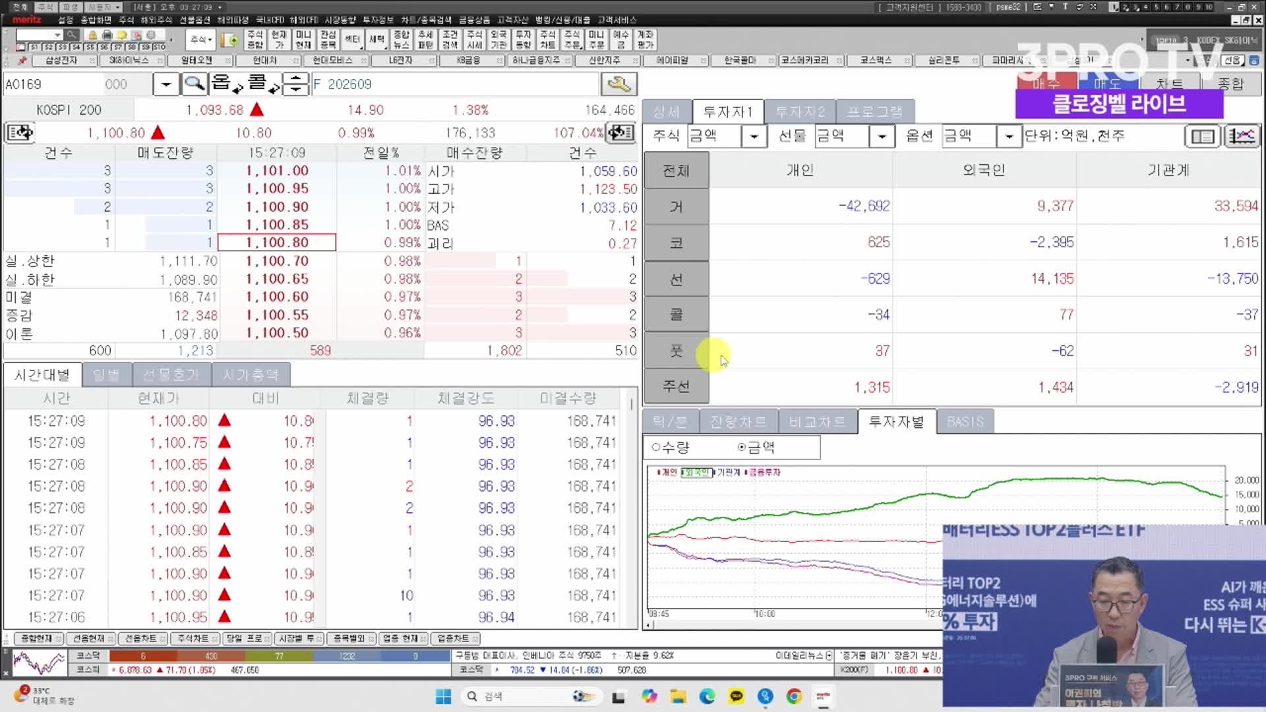Click the 콜 call swap icon
The height and width of the screenshot is (712, 1266).
tap(264, 84)
